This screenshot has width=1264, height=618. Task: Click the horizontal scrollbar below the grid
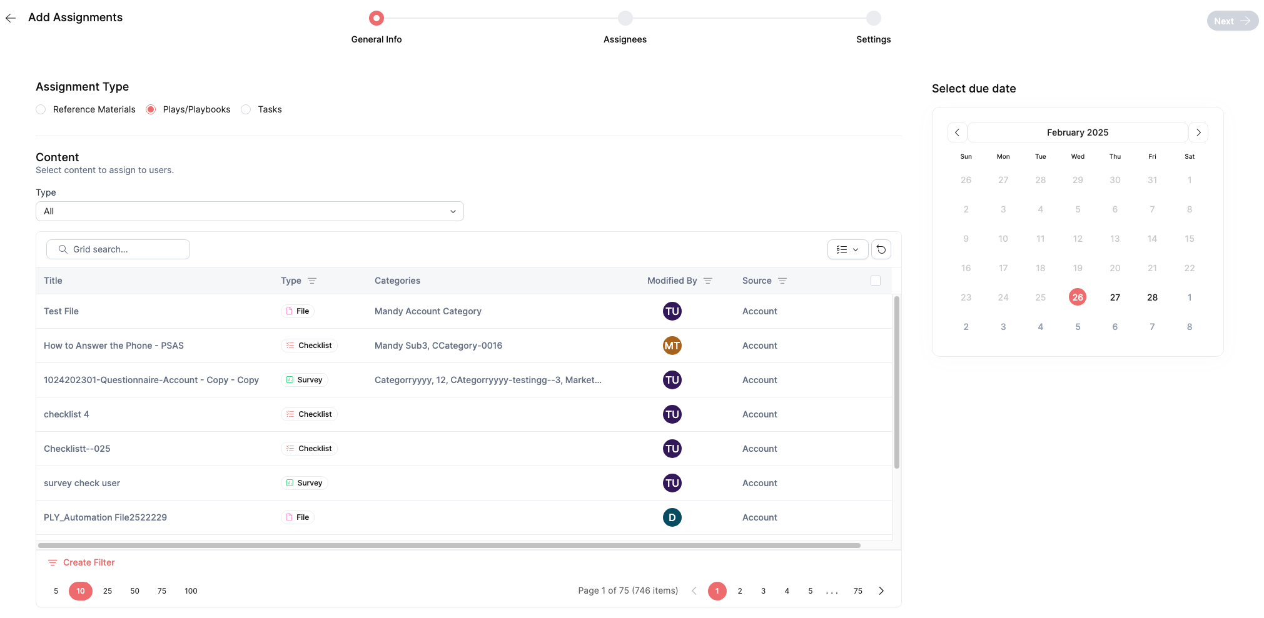[449, 546]
